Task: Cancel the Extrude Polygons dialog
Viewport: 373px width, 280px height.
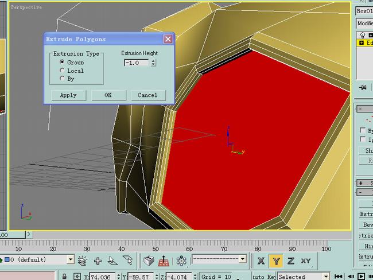Action: 147,95
